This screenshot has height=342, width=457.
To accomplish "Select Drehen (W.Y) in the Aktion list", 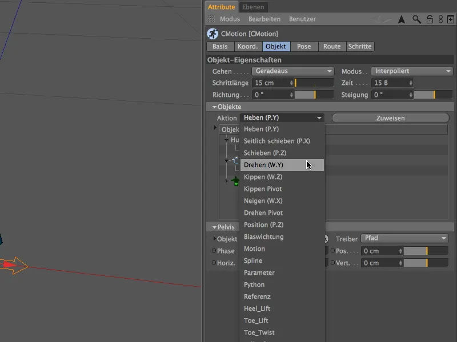I will click(274, 165).
